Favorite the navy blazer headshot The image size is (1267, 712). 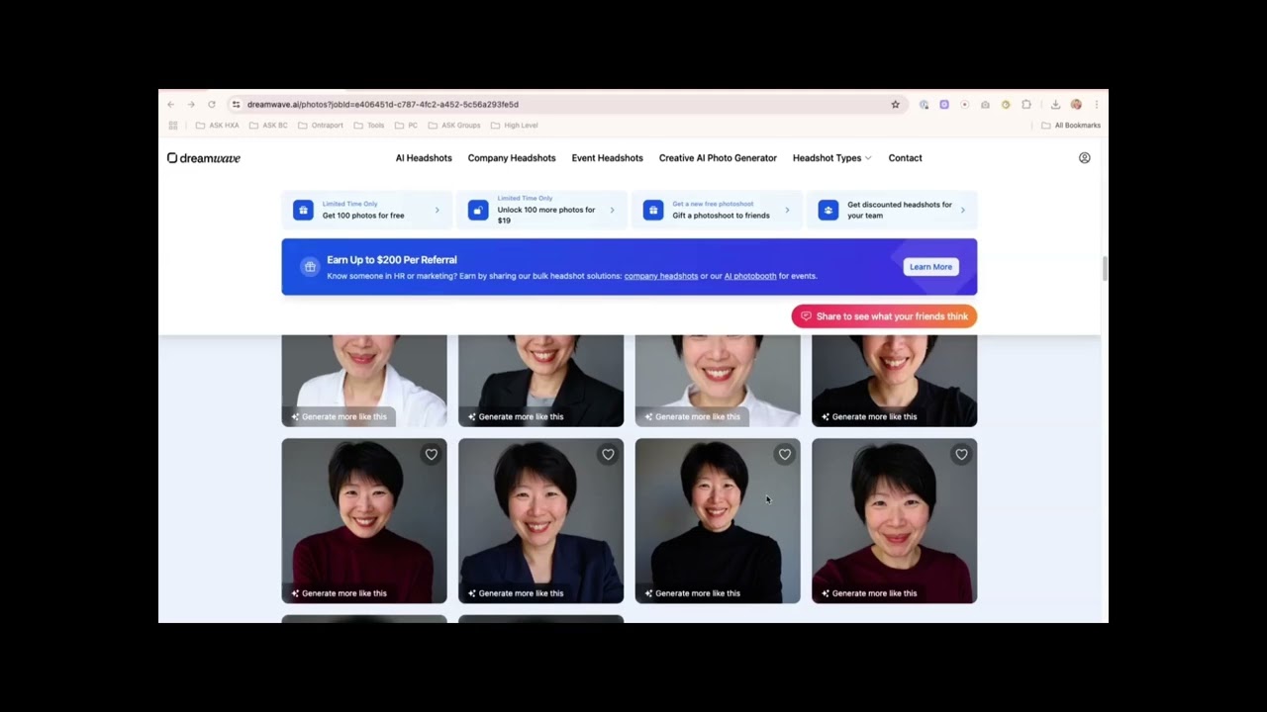click(x=608, y=455)
